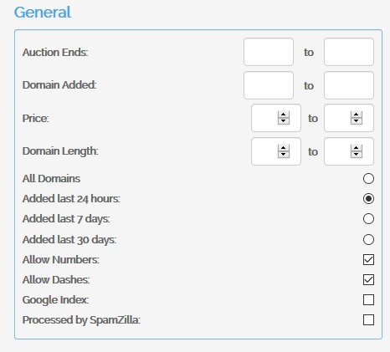Image resolution: width=390 pixels, height=352 pixels.
Task: Choose the Added last 7 days option
Action: pyautogui.click(x=368, y=219)
